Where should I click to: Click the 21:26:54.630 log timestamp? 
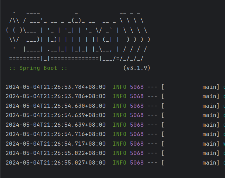tap(56, 106)
